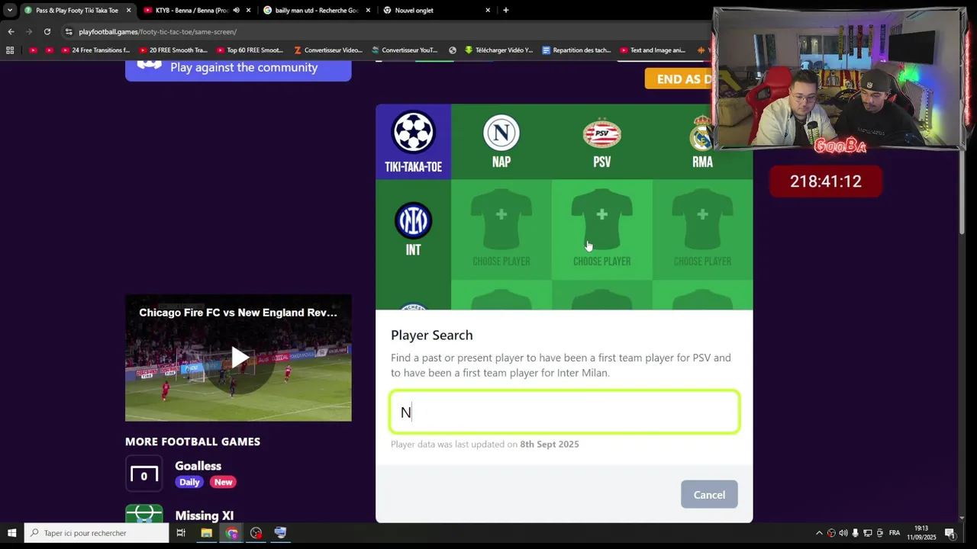Open Convertisseur YouT... bookmark
The image size is (977, 549).
405,50
